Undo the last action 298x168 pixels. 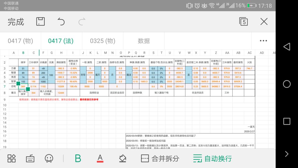click(61, 22)
